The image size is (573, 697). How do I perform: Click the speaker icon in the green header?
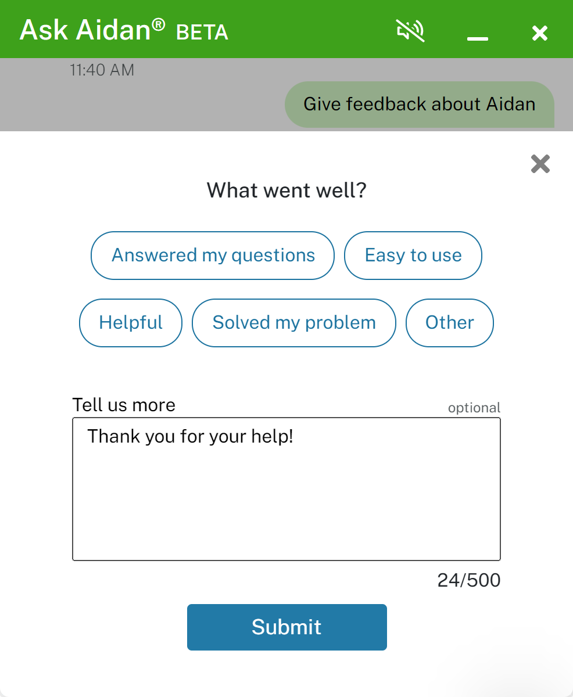pos(410,32)
